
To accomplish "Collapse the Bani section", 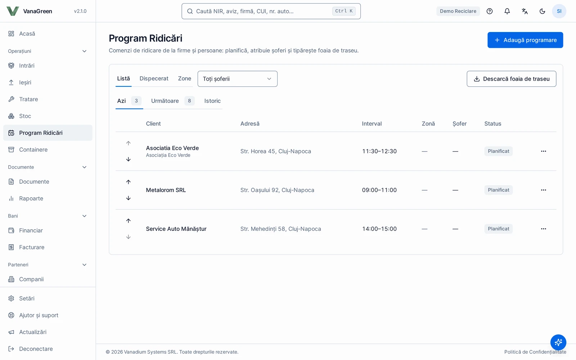I will (48, 216).
